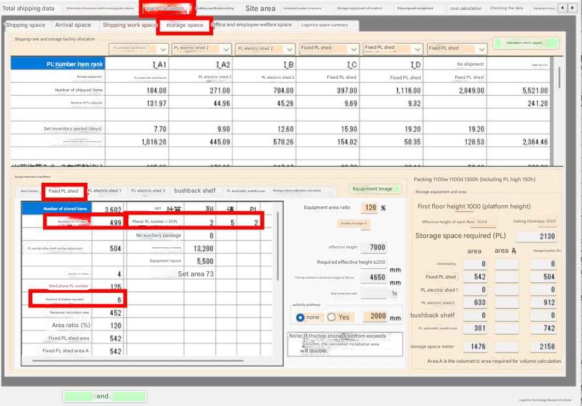Select the 'Yes' subsidy pathway option
Image resolution: width=582 pixels, height=406 pixels.
click(x=332, y=317)
